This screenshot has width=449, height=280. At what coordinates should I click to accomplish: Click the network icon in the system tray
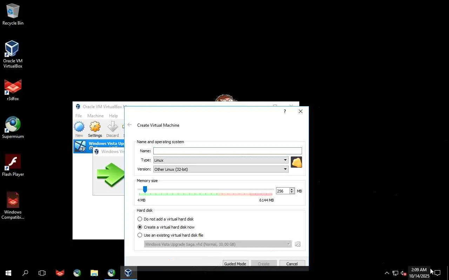395,273
